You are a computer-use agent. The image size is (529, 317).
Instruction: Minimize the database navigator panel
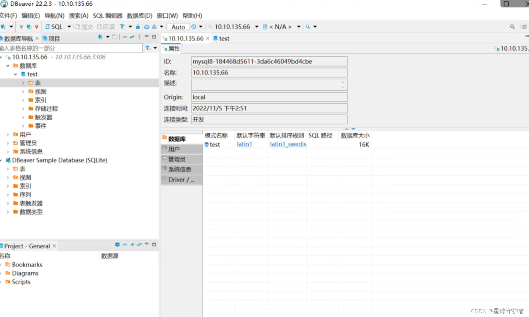[147, 37]
